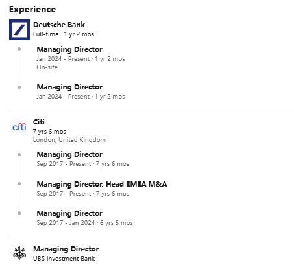This screenshot has height=269, width=294.
Task: Click the timeline bullet for Head EMEA M&A
Action: click(x=19, y=184)
